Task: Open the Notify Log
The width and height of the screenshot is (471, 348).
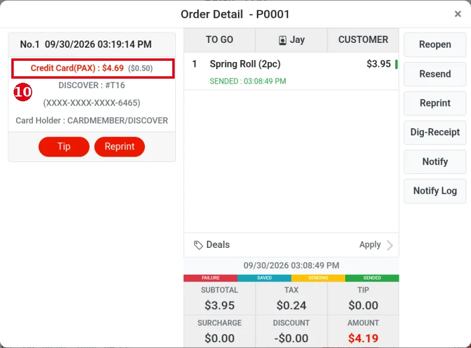Action: [x=435, y=191]
